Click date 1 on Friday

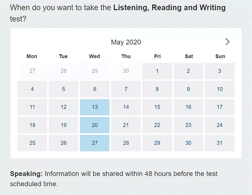tap(157, 71)
